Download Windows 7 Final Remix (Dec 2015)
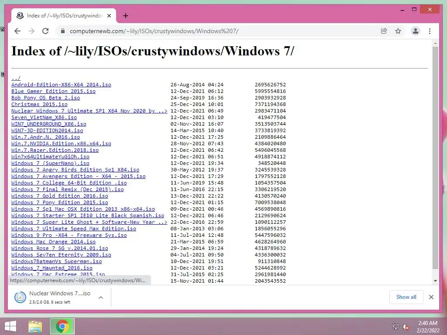The width and height of the screenshot is (447, 335). click(x=68, y=189)
